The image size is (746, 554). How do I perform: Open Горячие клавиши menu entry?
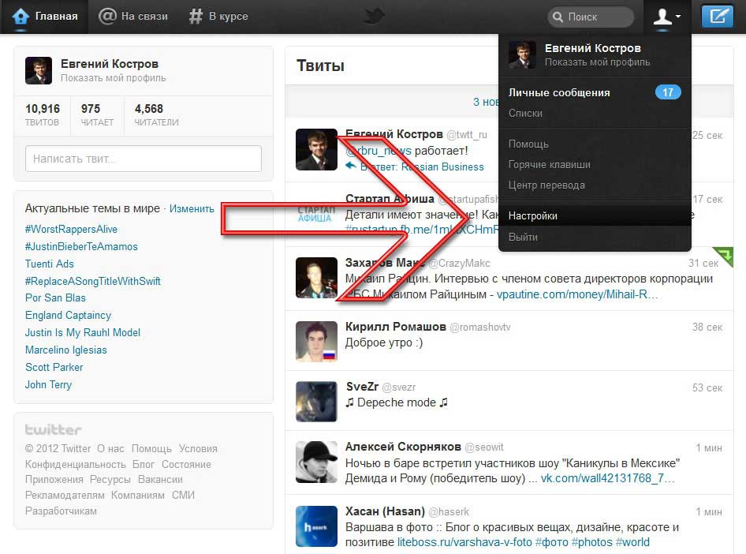[549, 165]
